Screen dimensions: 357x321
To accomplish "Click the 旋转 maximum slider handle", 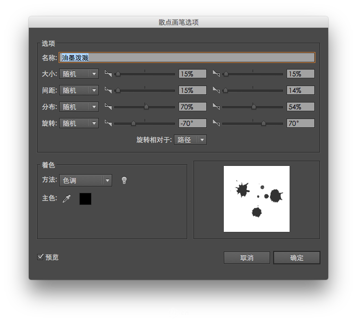I will coord(263,123).
